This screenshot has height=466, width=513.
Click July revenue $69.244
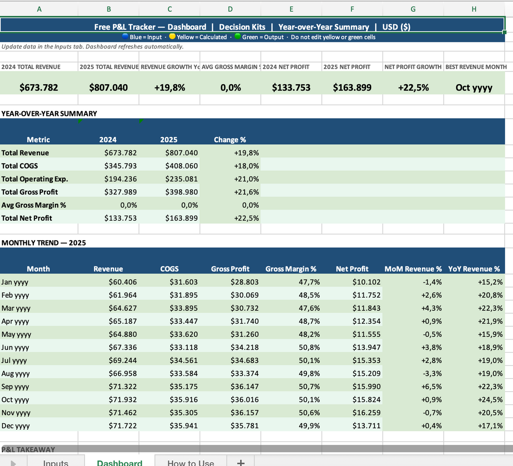[x=123, y=360]
